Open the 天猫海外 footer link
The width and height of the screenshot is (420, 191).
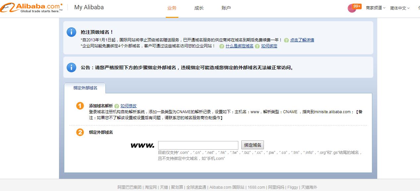309,187
